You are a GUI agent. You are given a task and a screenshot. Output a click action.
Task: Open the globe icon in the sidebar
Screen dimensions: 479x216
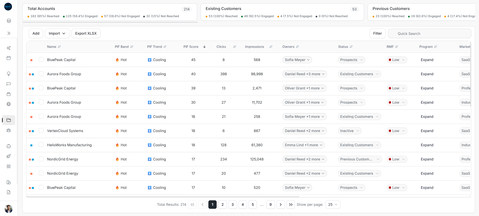coord(9,104)
